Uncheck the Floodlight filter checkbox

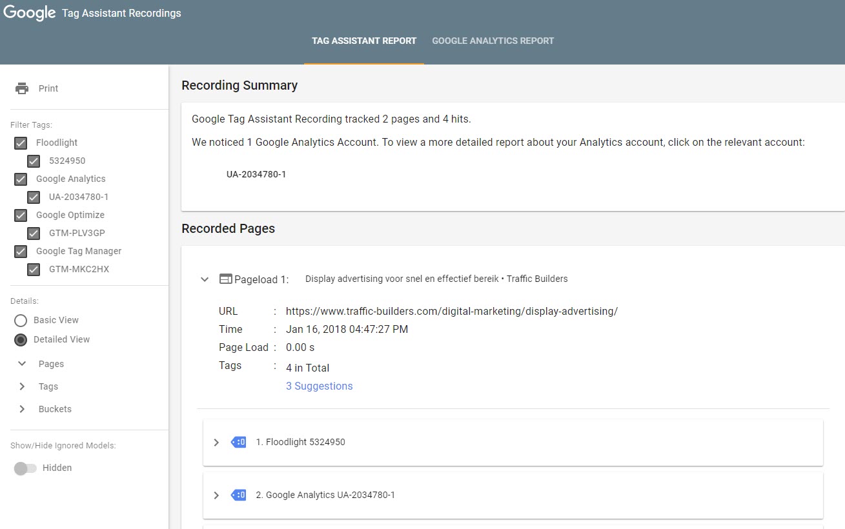pos(21,143)
